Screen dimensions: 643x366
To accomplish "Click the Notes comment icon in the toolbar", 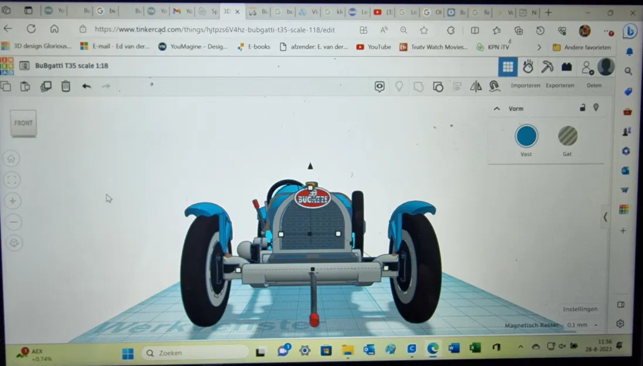I will (x=380, y=86).
